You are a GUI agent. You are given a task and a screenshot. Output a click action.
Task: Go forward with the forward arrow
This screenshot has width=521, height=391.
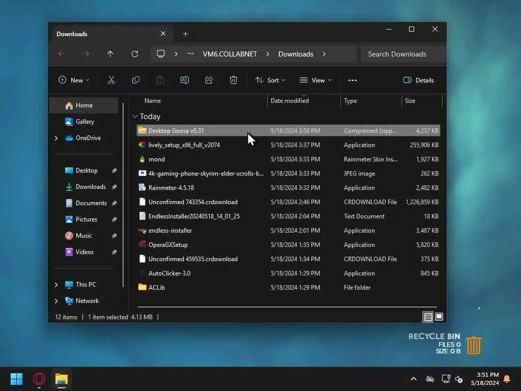[x=85, y=54]
